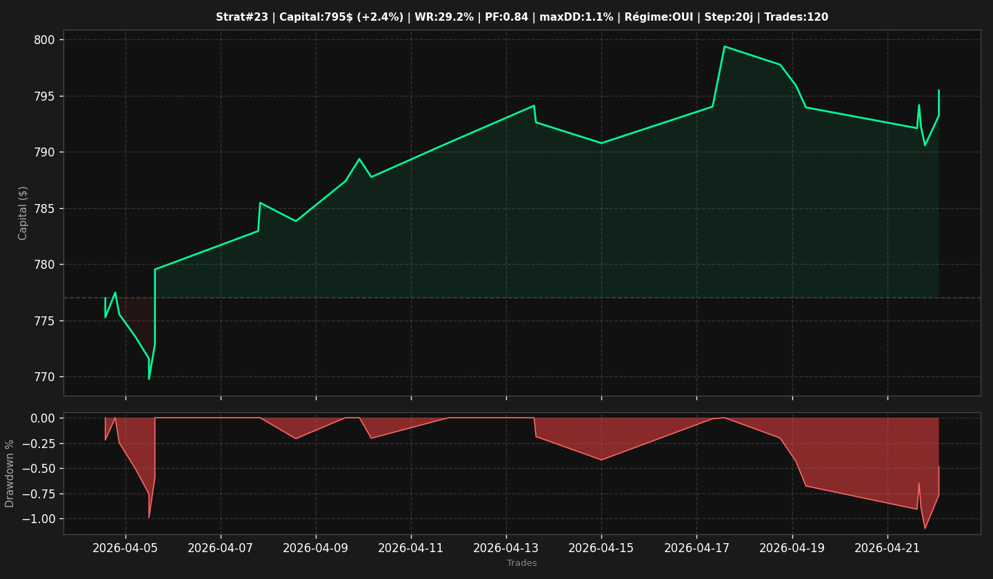Click the deepest drawdown trough near 2026-04-22
The width and height of the screenshot is (993, 579).
coord(925,529)
